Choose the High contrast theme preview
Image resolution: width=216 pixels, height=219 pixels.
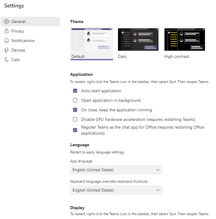pos(185,39)
